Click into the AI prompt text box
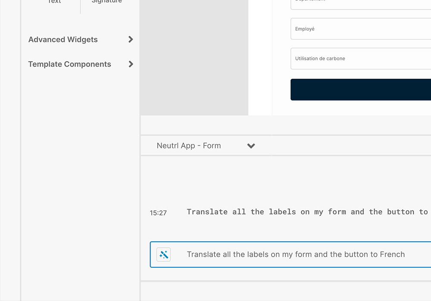The image size is (431, 301). [x=302, y=254]
